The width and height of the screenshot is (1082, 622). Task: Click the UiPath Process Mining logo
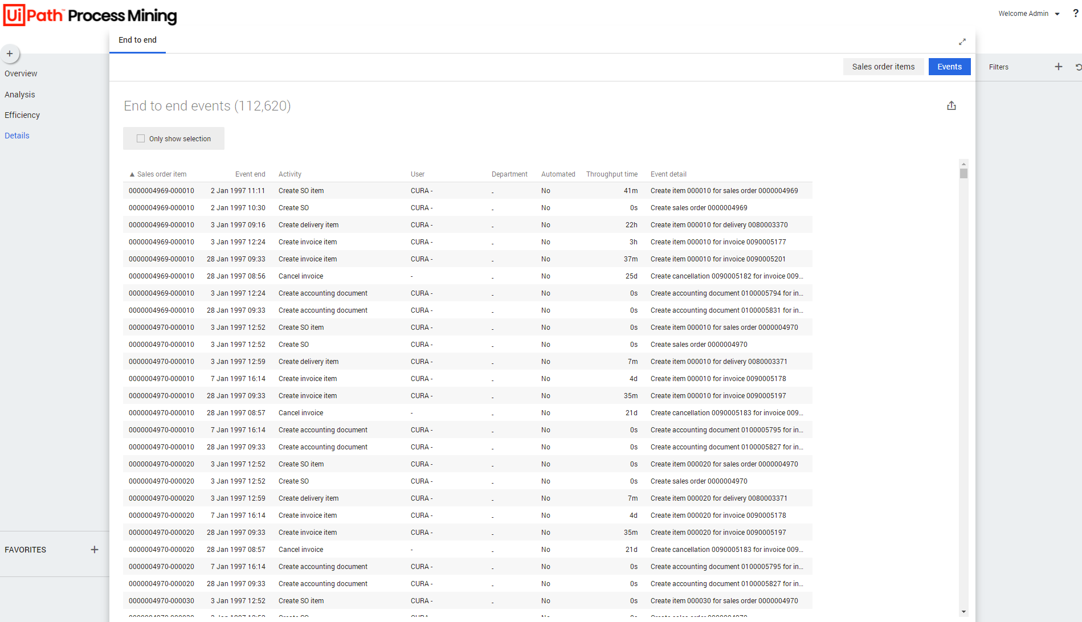[90, 15]
